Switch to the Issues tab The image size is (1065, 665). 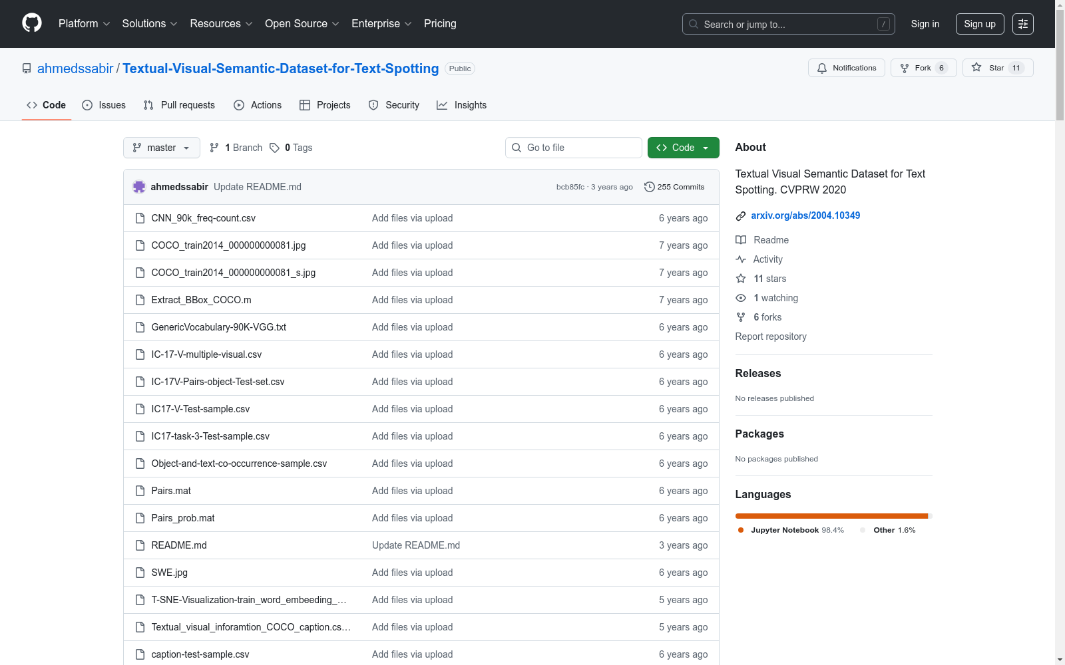104,105
